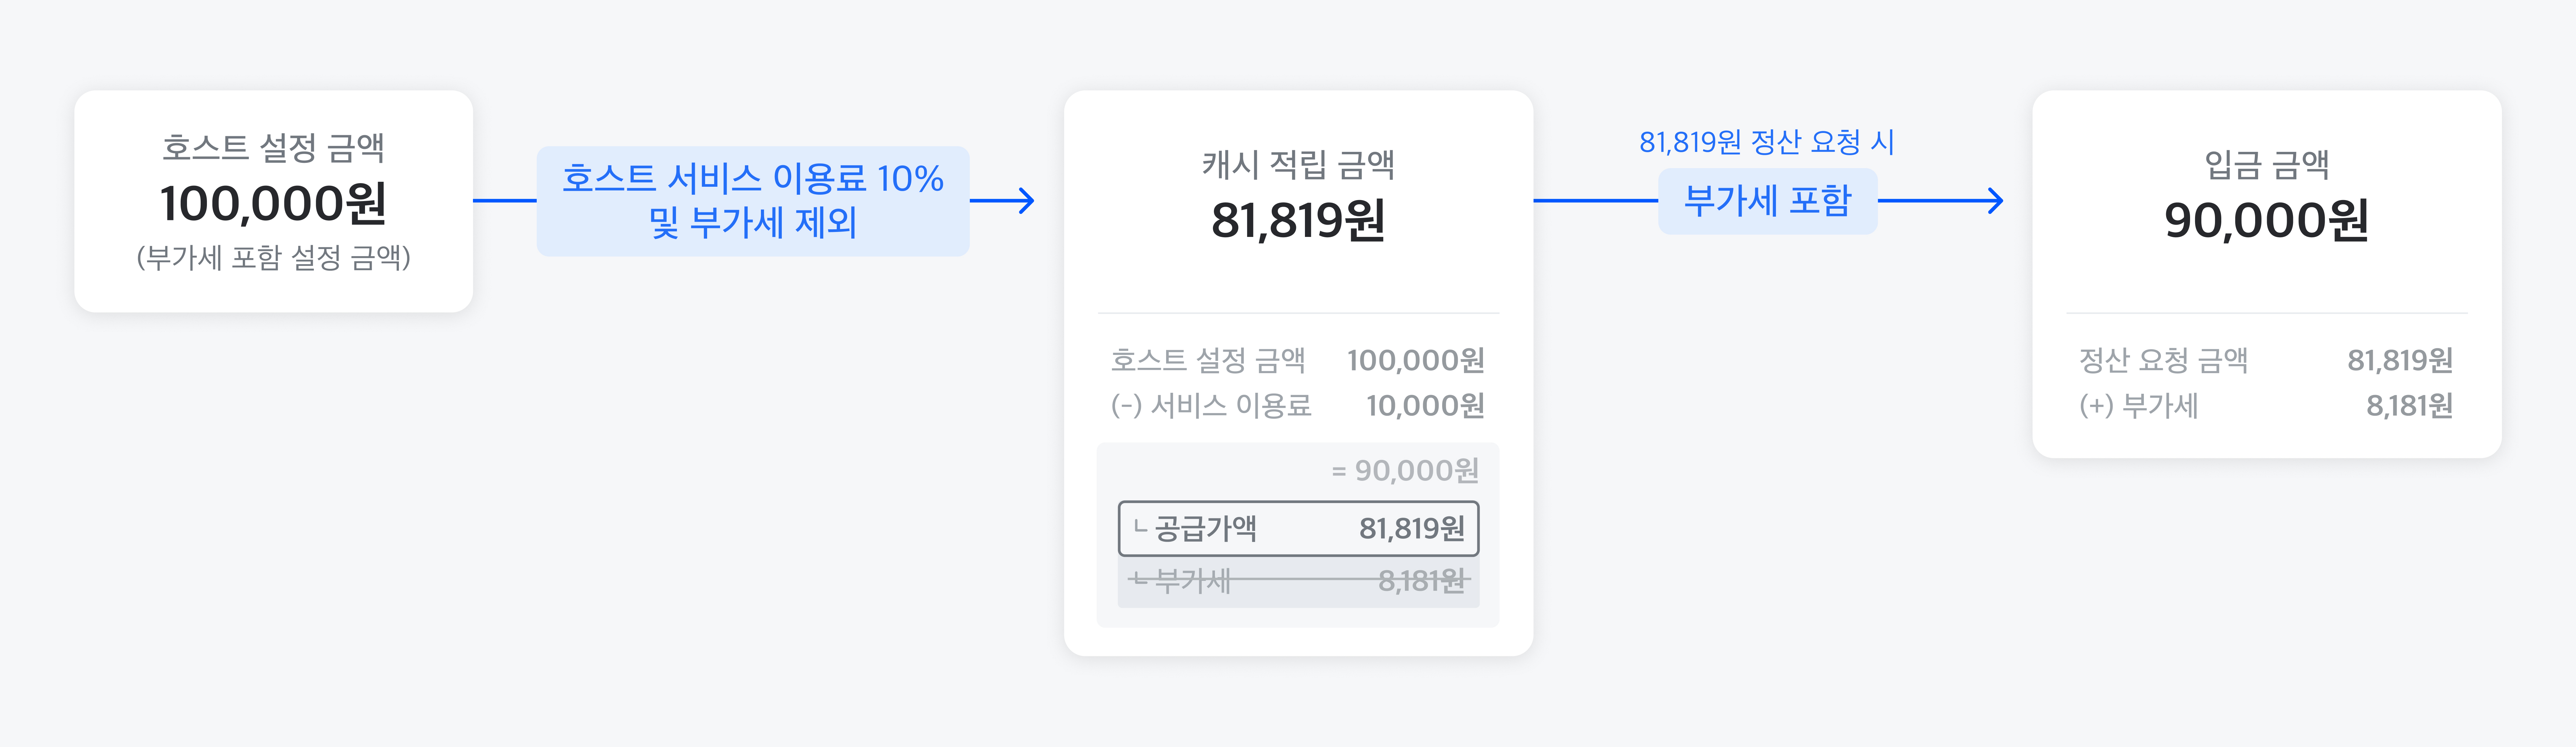Click the strikethrough 부가세 8,181원 row

tap(1298, 580)
